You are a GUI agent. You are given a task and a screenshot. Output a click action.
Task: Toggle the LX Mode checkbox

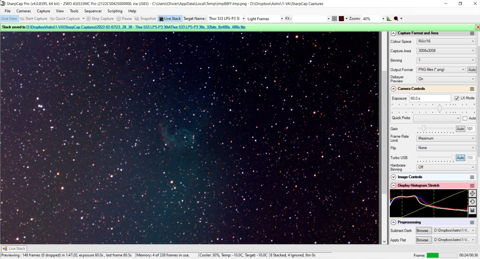pos(457,98)
